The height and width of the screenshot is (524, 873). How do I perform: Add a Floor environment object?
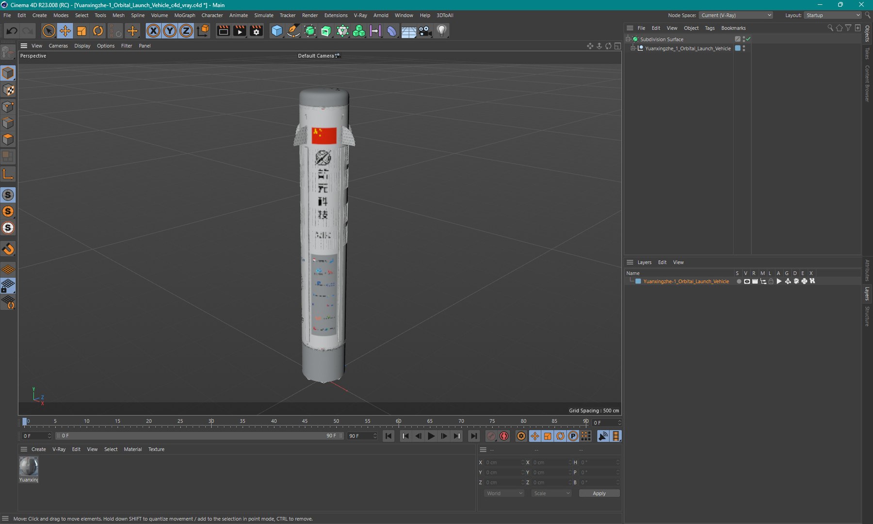coord(408,31)
